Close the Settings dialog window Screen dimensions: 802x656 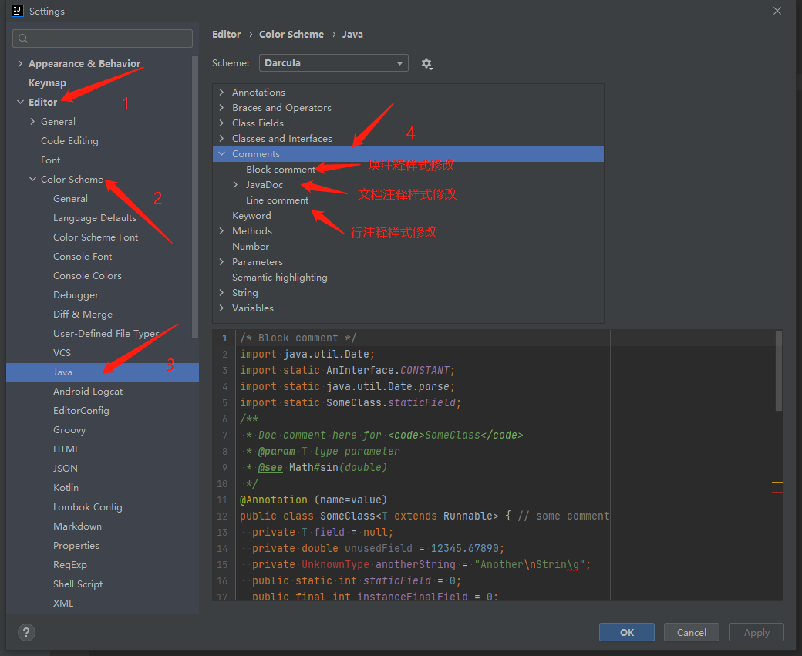[777, 11]
